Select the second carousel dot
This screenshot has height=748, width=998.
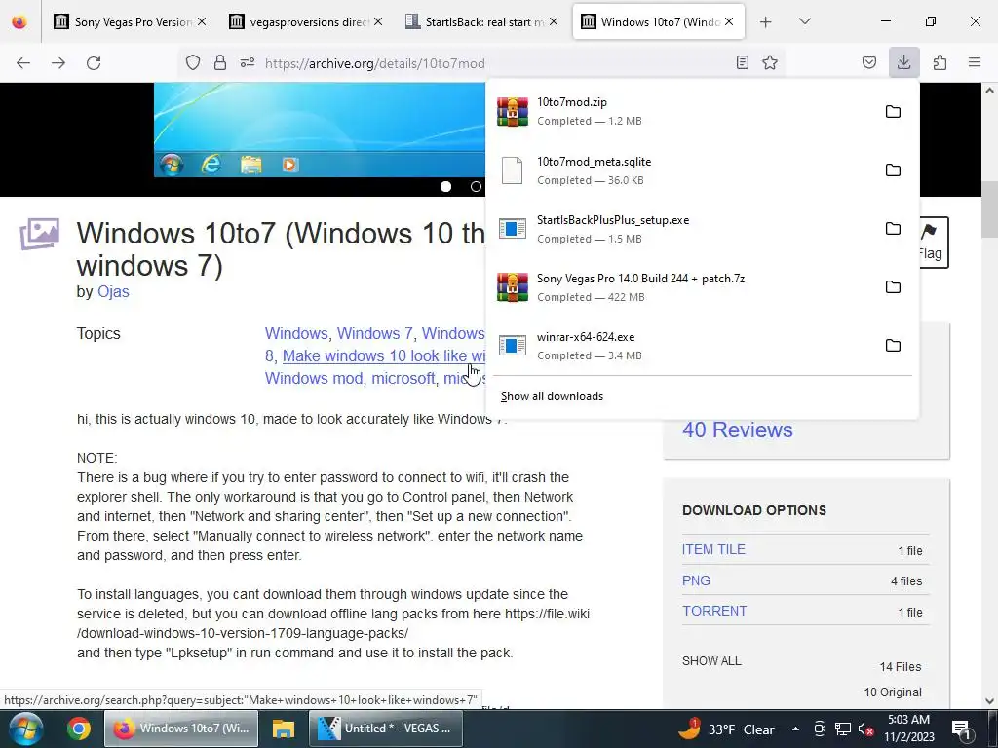476,186
